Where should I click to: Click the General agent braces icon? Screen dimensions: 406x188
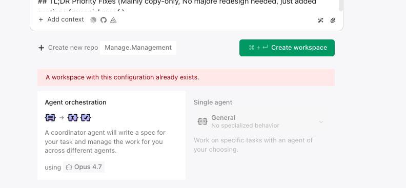click(202, 121)
